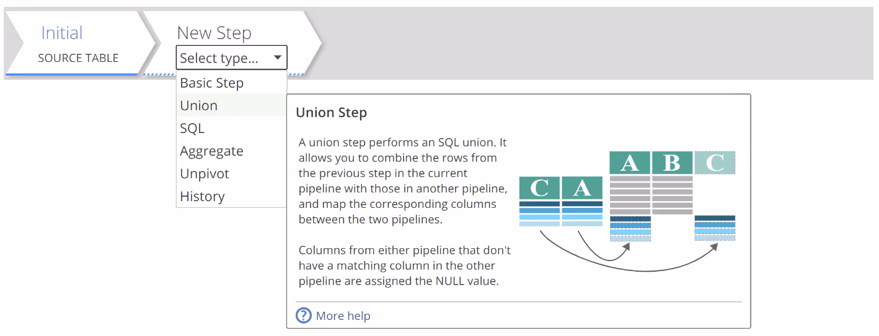Click the Union Step tooltip heading

click(x=331, y=113)
